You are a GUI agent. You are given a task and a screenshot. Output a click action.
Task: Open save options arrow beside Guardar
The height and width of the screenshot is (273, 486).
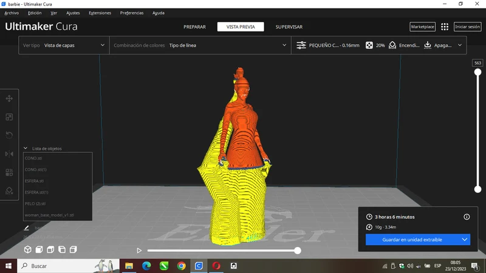tap(464, 240)
